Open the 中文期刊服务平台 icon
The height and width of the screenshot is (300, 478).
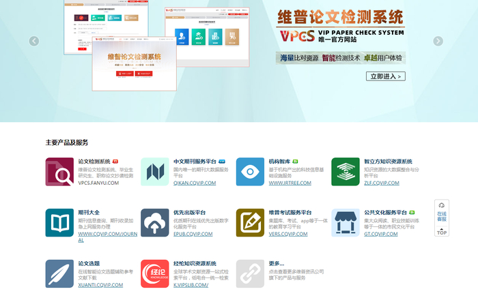[155, 172]
